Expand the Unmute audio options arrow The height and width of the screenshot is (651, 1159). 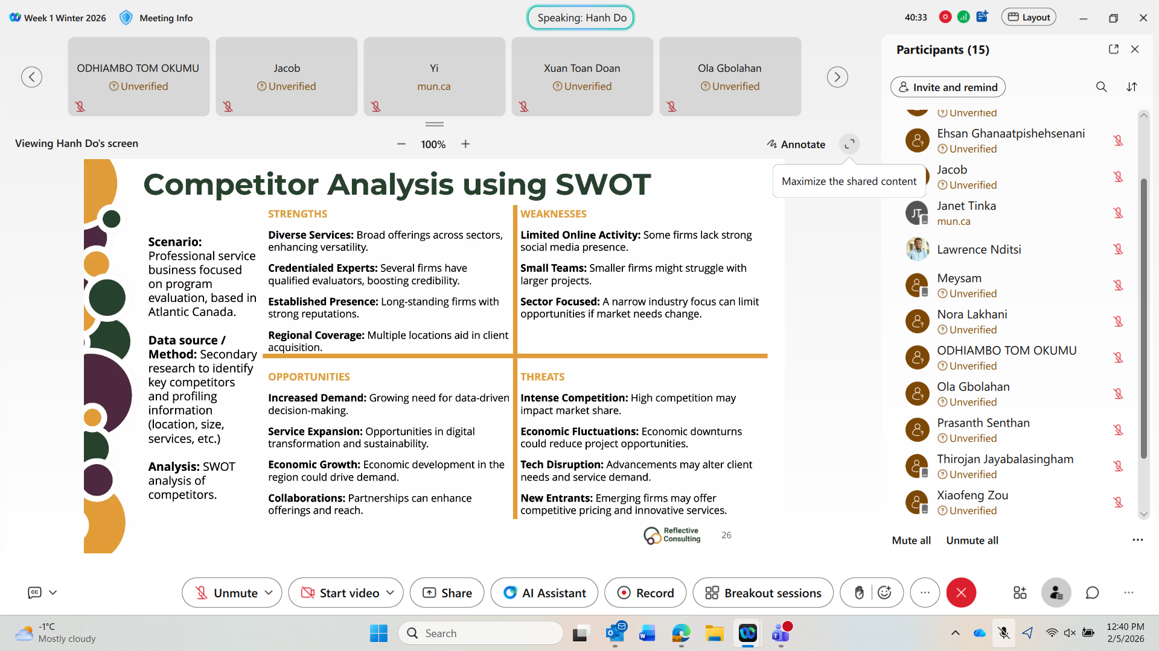click(x=269, y=593)
